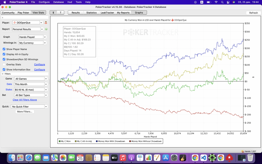Click the Siri icon in the menu bar
This screenshot has height=164, width=262.
point(234,2)
